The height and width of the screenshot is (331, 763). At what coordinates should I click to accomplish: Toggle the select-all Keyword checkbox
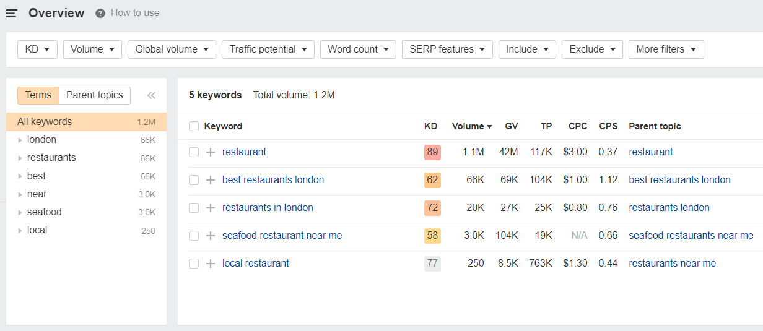pos(194,126)
